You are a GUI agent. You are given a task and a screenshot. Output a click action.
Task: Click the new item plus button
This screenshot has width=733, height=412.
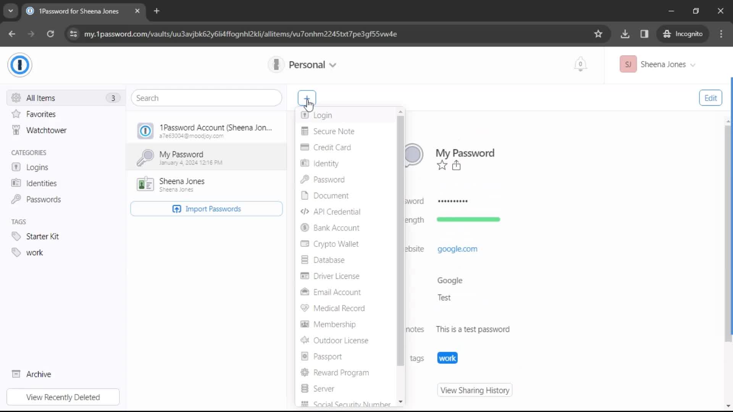click(x=307, y=98)
